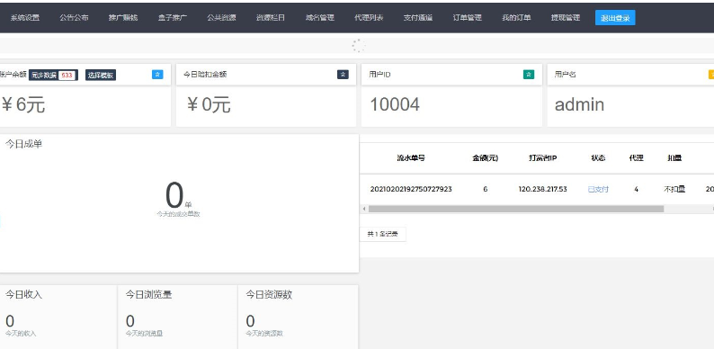Click the ¥0元 deduction amount
Screen dimensions: 714x349
tap(209, 105)
